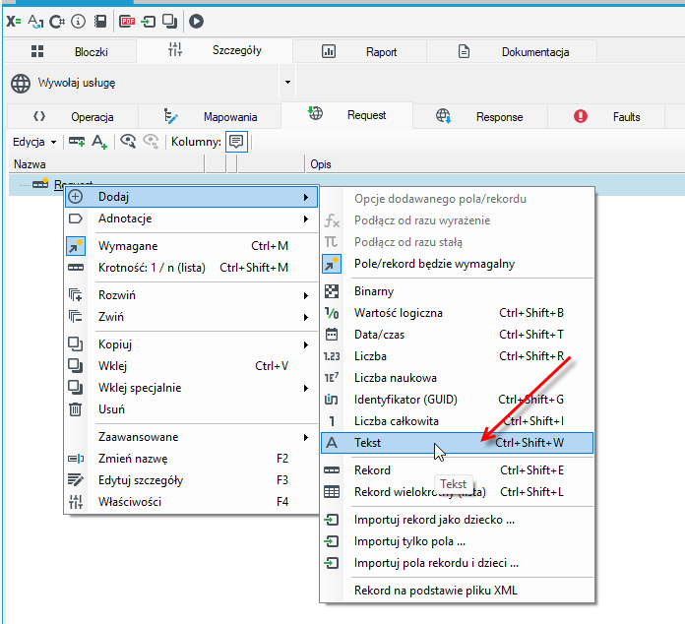Image resolution: width=685 pixels, height=624 pixels.
Task: Open the Edycja dropdown
Action: pos(34,142)
